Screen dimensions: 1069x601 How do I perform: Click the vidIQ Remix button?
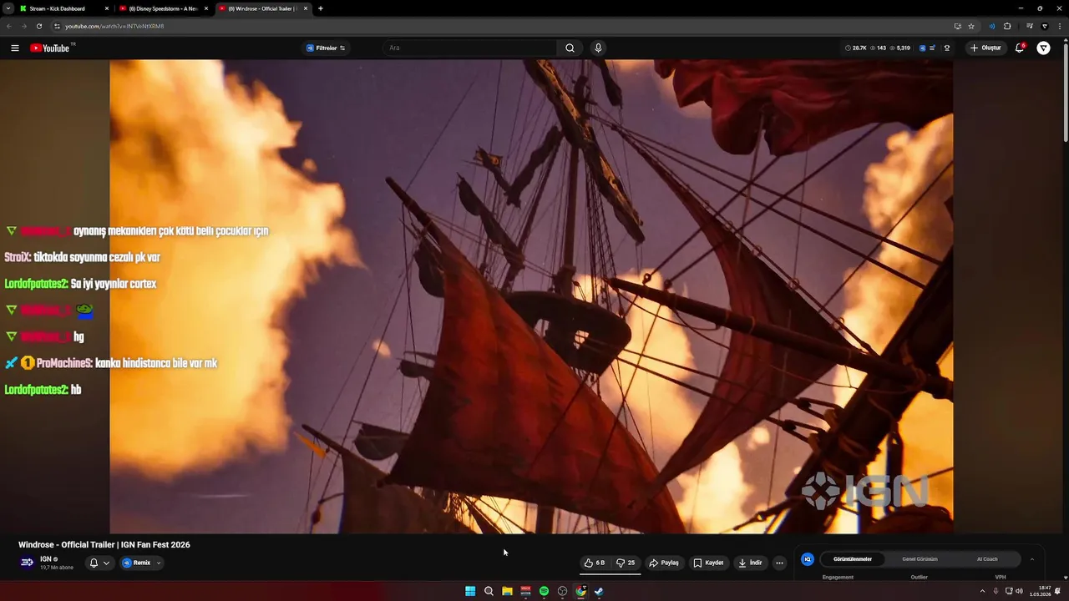tap(137, 563)
